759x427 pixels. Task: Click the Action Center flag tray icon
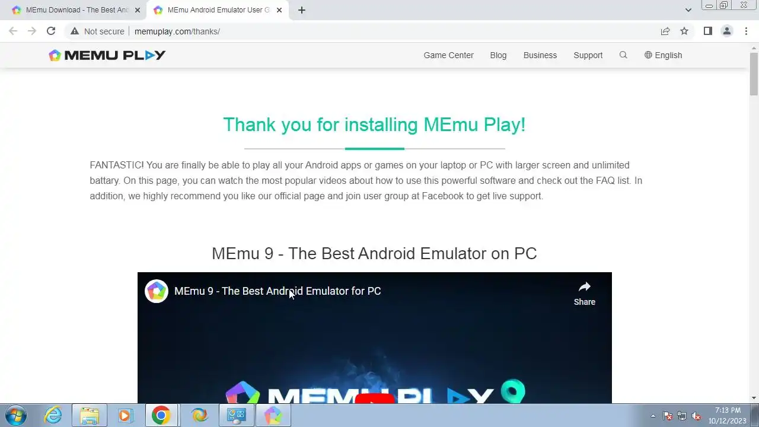tap(668, 416)
